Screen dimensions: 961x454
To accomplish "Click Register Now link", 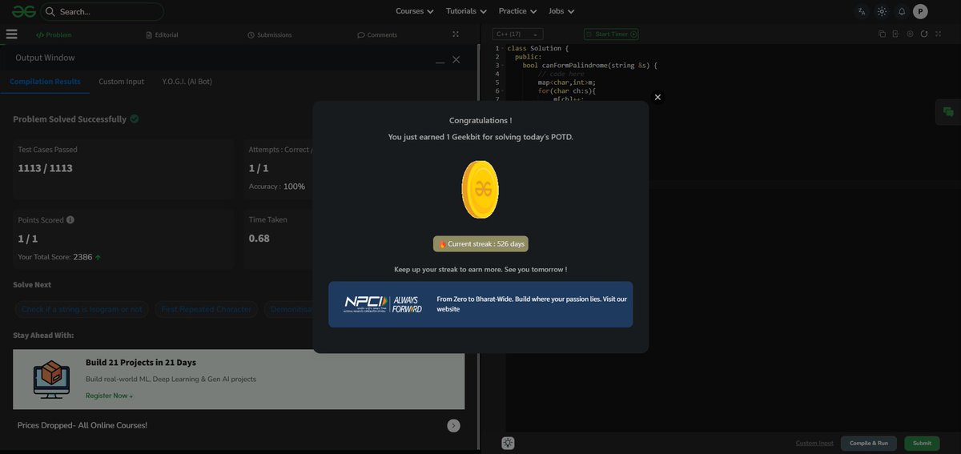I will [110, 396].
